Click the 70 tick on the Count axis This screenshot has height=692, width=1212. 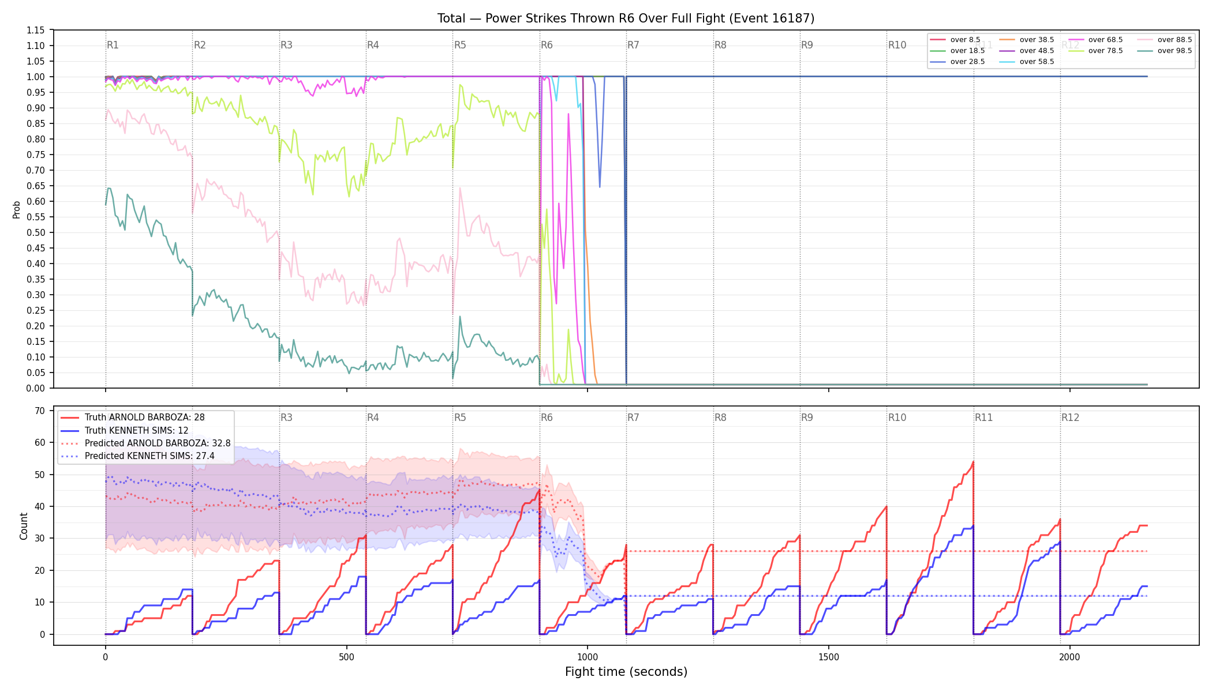[40, 411]
